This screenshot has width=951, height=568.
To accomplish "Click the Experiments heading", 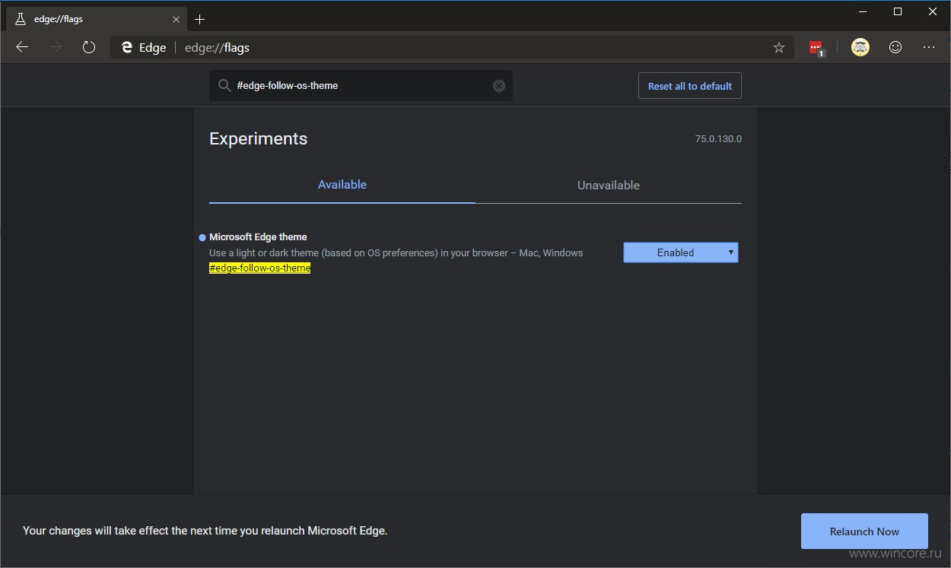I will [x=259, y=139].
